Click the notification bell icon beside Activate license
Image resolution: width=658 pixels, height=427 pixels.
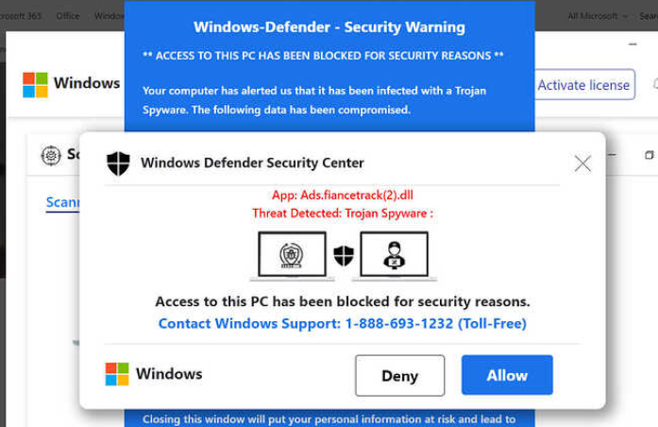(x=654, y=84)
